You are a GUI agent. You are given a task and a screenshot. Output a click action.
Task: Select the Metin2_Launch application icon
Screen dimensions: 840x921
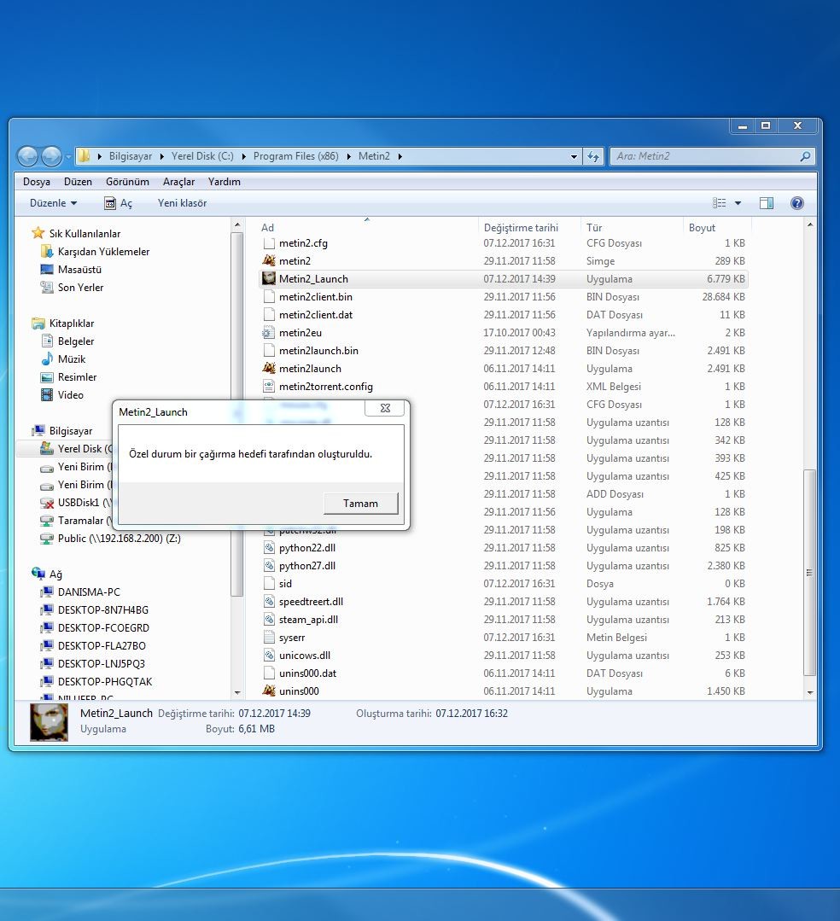268,278
